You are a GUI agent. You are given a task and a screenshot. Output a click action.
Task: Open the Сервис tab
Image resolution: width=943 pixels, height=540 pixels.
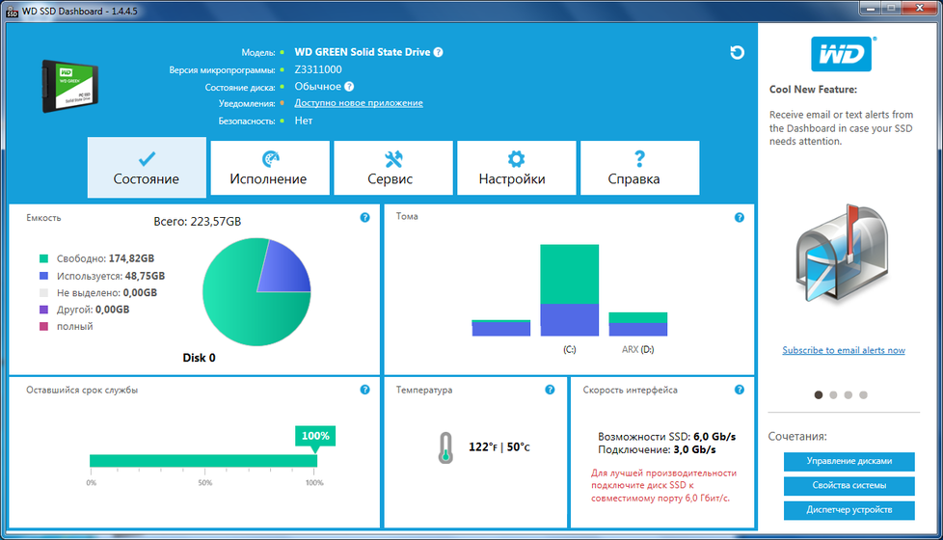392,169
